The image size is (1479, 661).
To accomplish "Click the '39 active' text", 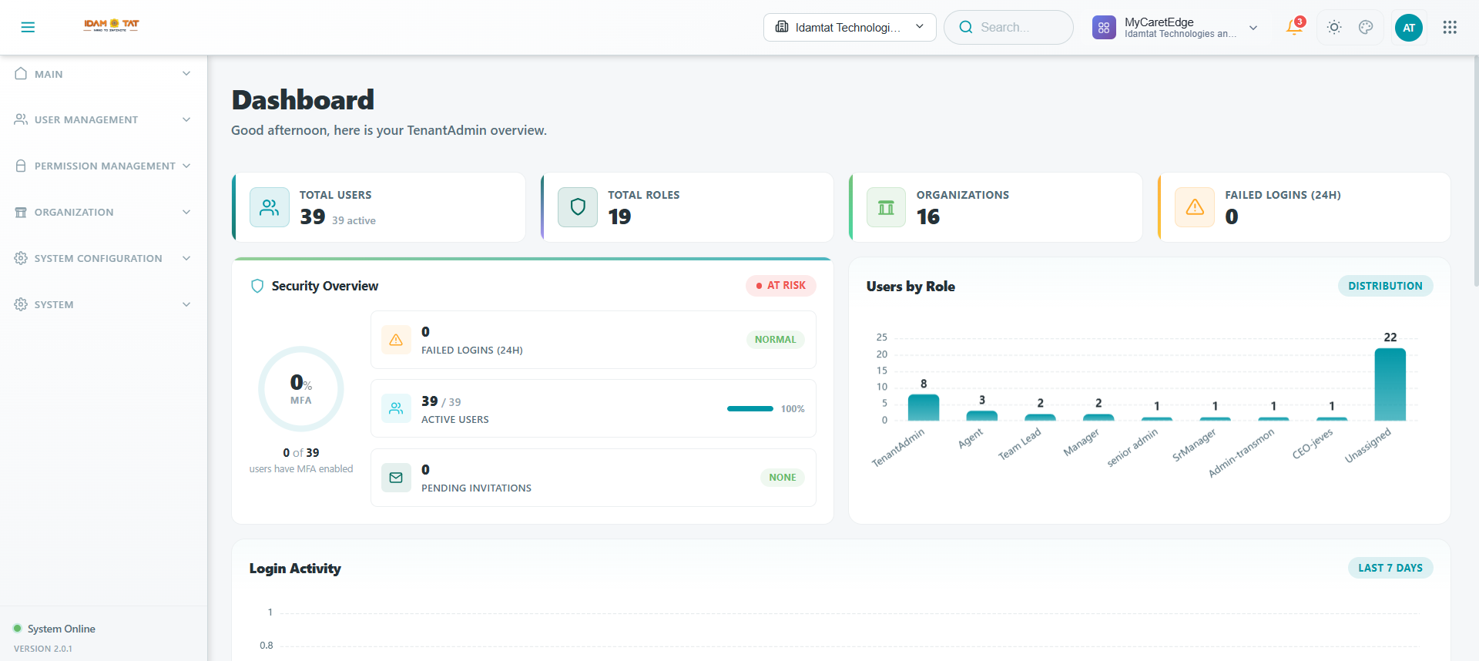I will 354,220.
